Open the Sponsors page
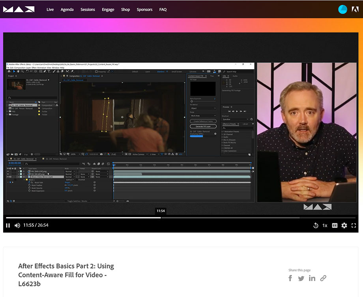Screen dimensions: 363x297 [x=144, y=9]
